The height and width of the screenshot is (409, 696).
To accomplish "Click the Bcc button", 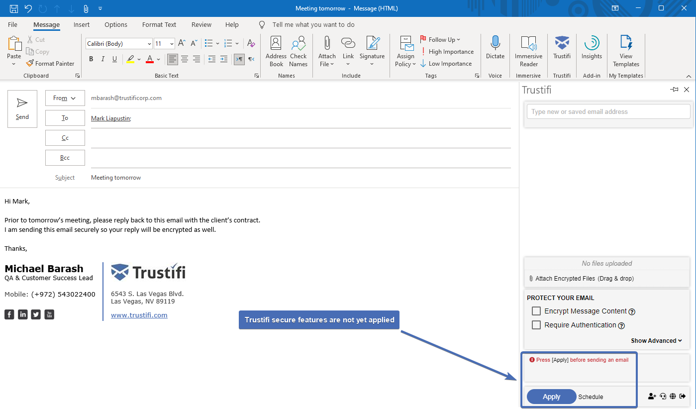I will coord(65,158).
